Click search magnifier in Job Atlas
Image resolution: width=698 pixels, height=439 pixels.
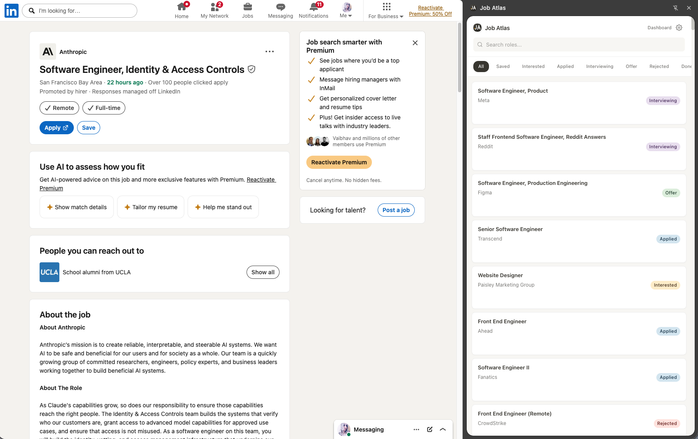[x=480, y=44]
